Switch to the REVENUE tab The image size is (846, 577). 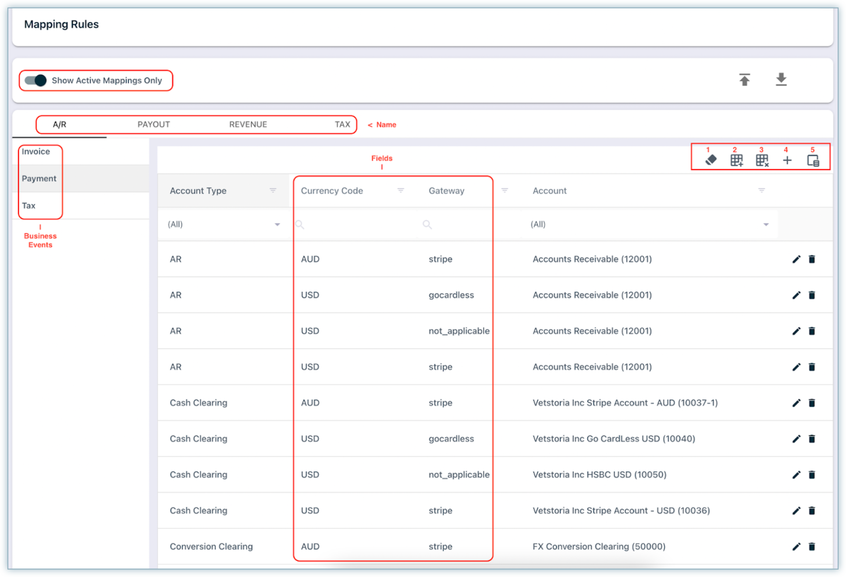click(x=248, y=124)
